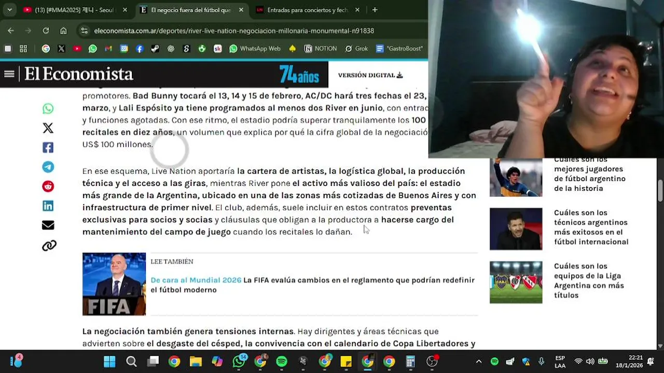Viewport: 664px width, 373px height.
Task: Share article on LinkedIn icon
Action: pos(48,206)
